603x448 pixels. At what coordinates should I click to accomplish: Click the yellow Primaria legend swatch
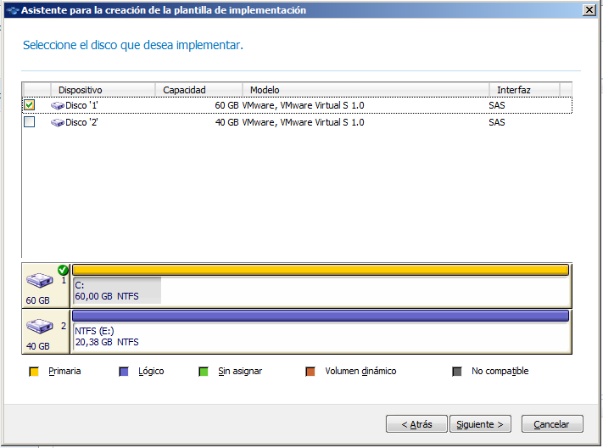point(34,372)
